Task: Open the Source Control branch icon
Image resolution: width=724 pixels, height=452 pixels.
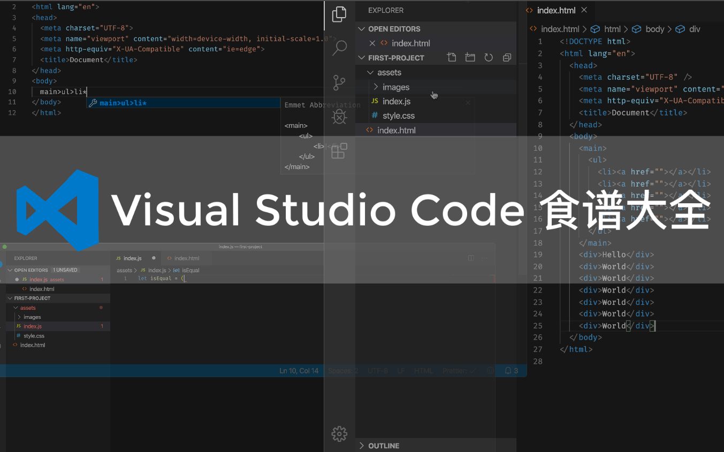Action: pos(339,83)
